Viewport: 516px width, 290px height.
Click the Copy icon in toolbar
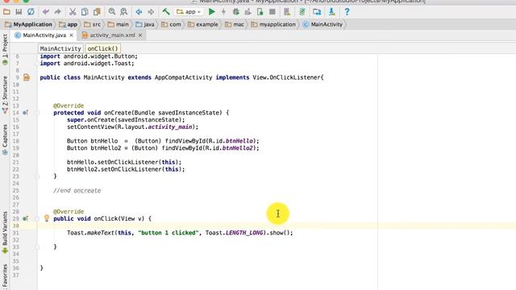point(85,12)
